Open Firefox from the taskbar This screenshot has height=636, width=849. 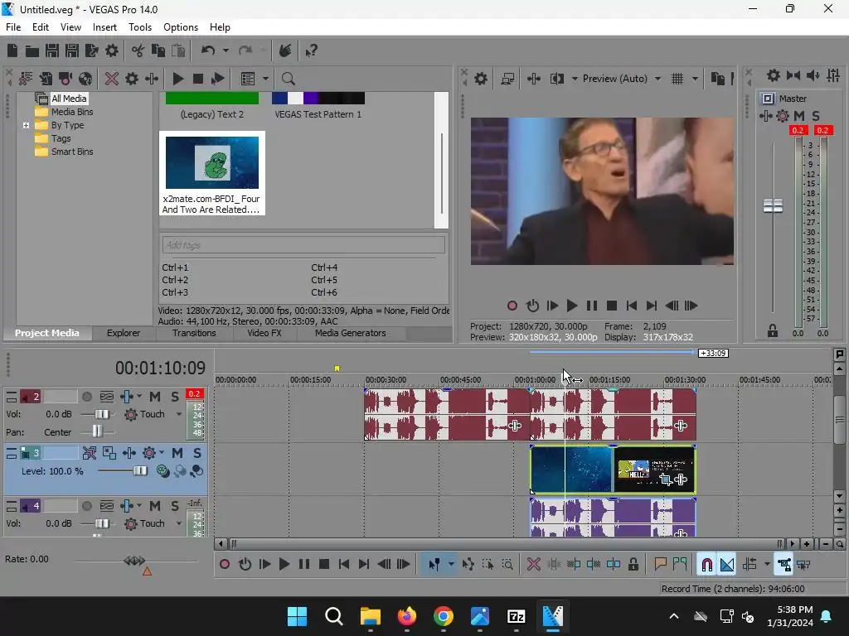pyautogui.click(x=407, y=616)
